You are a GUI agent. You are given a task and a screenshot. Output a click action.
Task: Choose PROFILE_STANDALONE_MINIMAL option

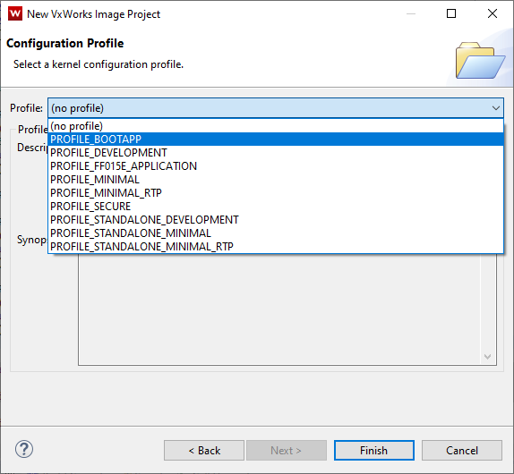(x=276, y=233)
